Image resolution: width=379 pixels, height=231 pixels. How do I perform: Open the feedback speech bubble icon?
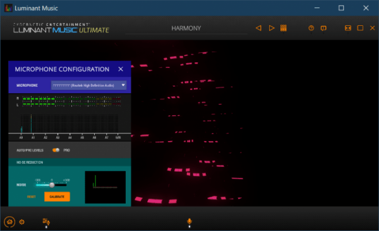323,28
